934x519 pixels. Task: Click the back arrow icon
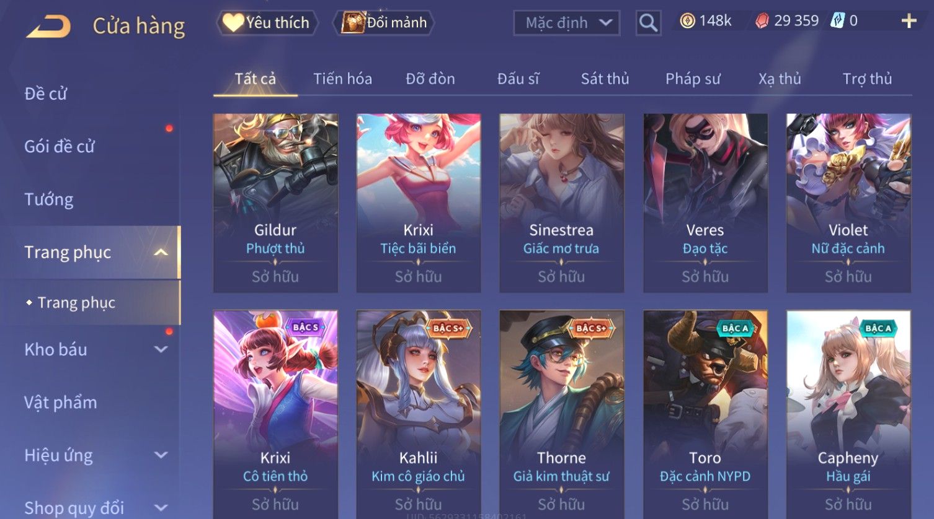pyautogui.click(x=48, y=27)
